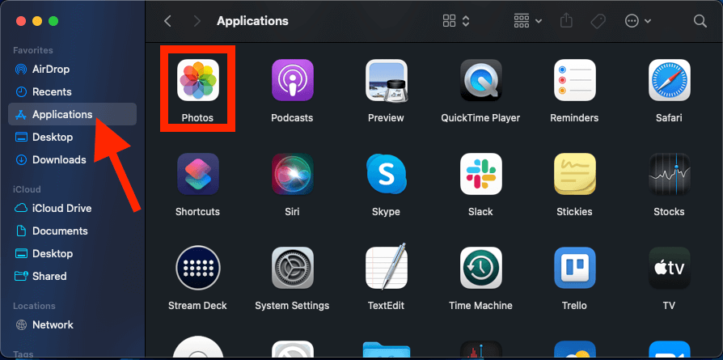Open the More actions ellipsis menu

point(638,21)
